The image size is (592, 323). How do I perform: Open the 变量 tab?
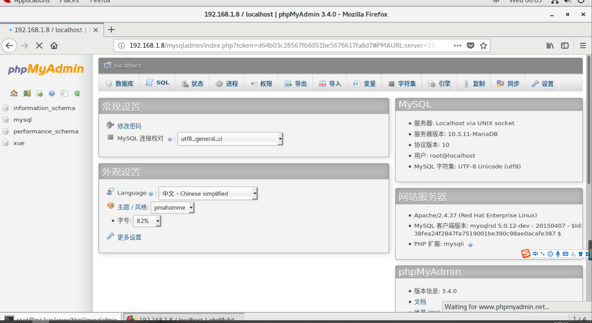pyautogui.click(x=364, y=84)
